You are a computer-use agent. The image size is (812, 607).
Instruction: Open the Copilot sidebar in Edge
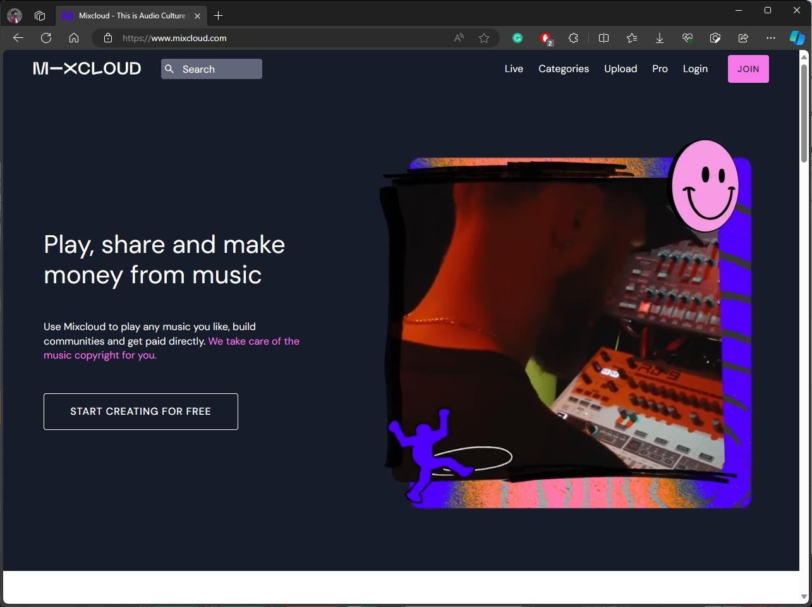(796, 37)
